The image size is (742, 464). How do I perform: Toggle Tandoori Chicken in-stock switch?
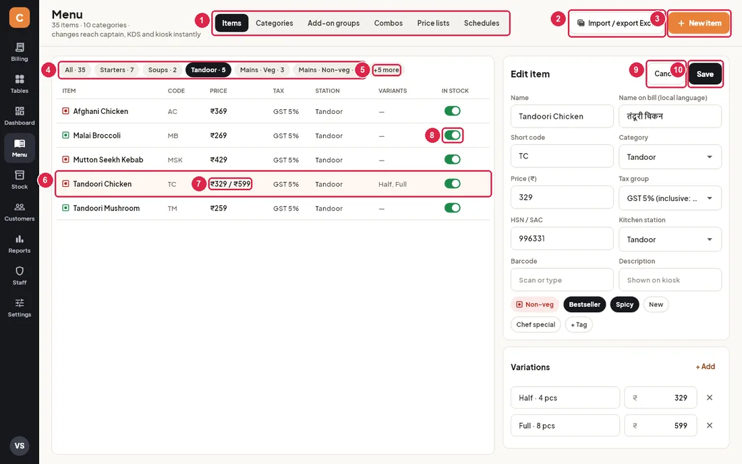coord(453,183)
